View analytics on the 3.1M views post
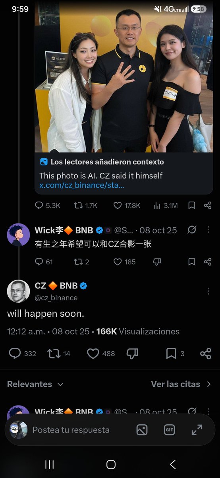The image size is (220, 478). [x=165, y=206]
